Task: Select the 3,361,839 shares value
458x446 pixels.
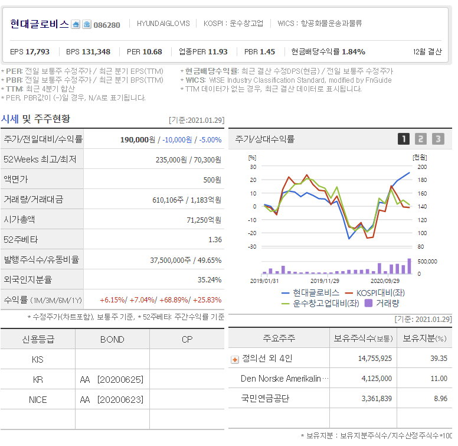Action: point(377,399)
